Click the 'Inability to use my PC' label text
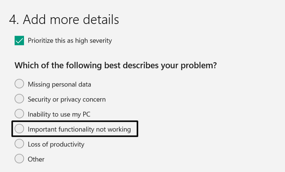 59,114
